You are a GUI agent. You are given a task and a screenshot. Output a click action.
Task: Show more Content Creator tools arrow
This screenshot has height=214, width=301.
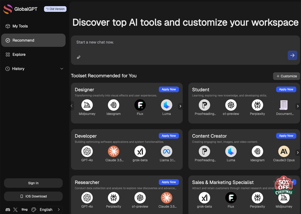tap(298, 152)
